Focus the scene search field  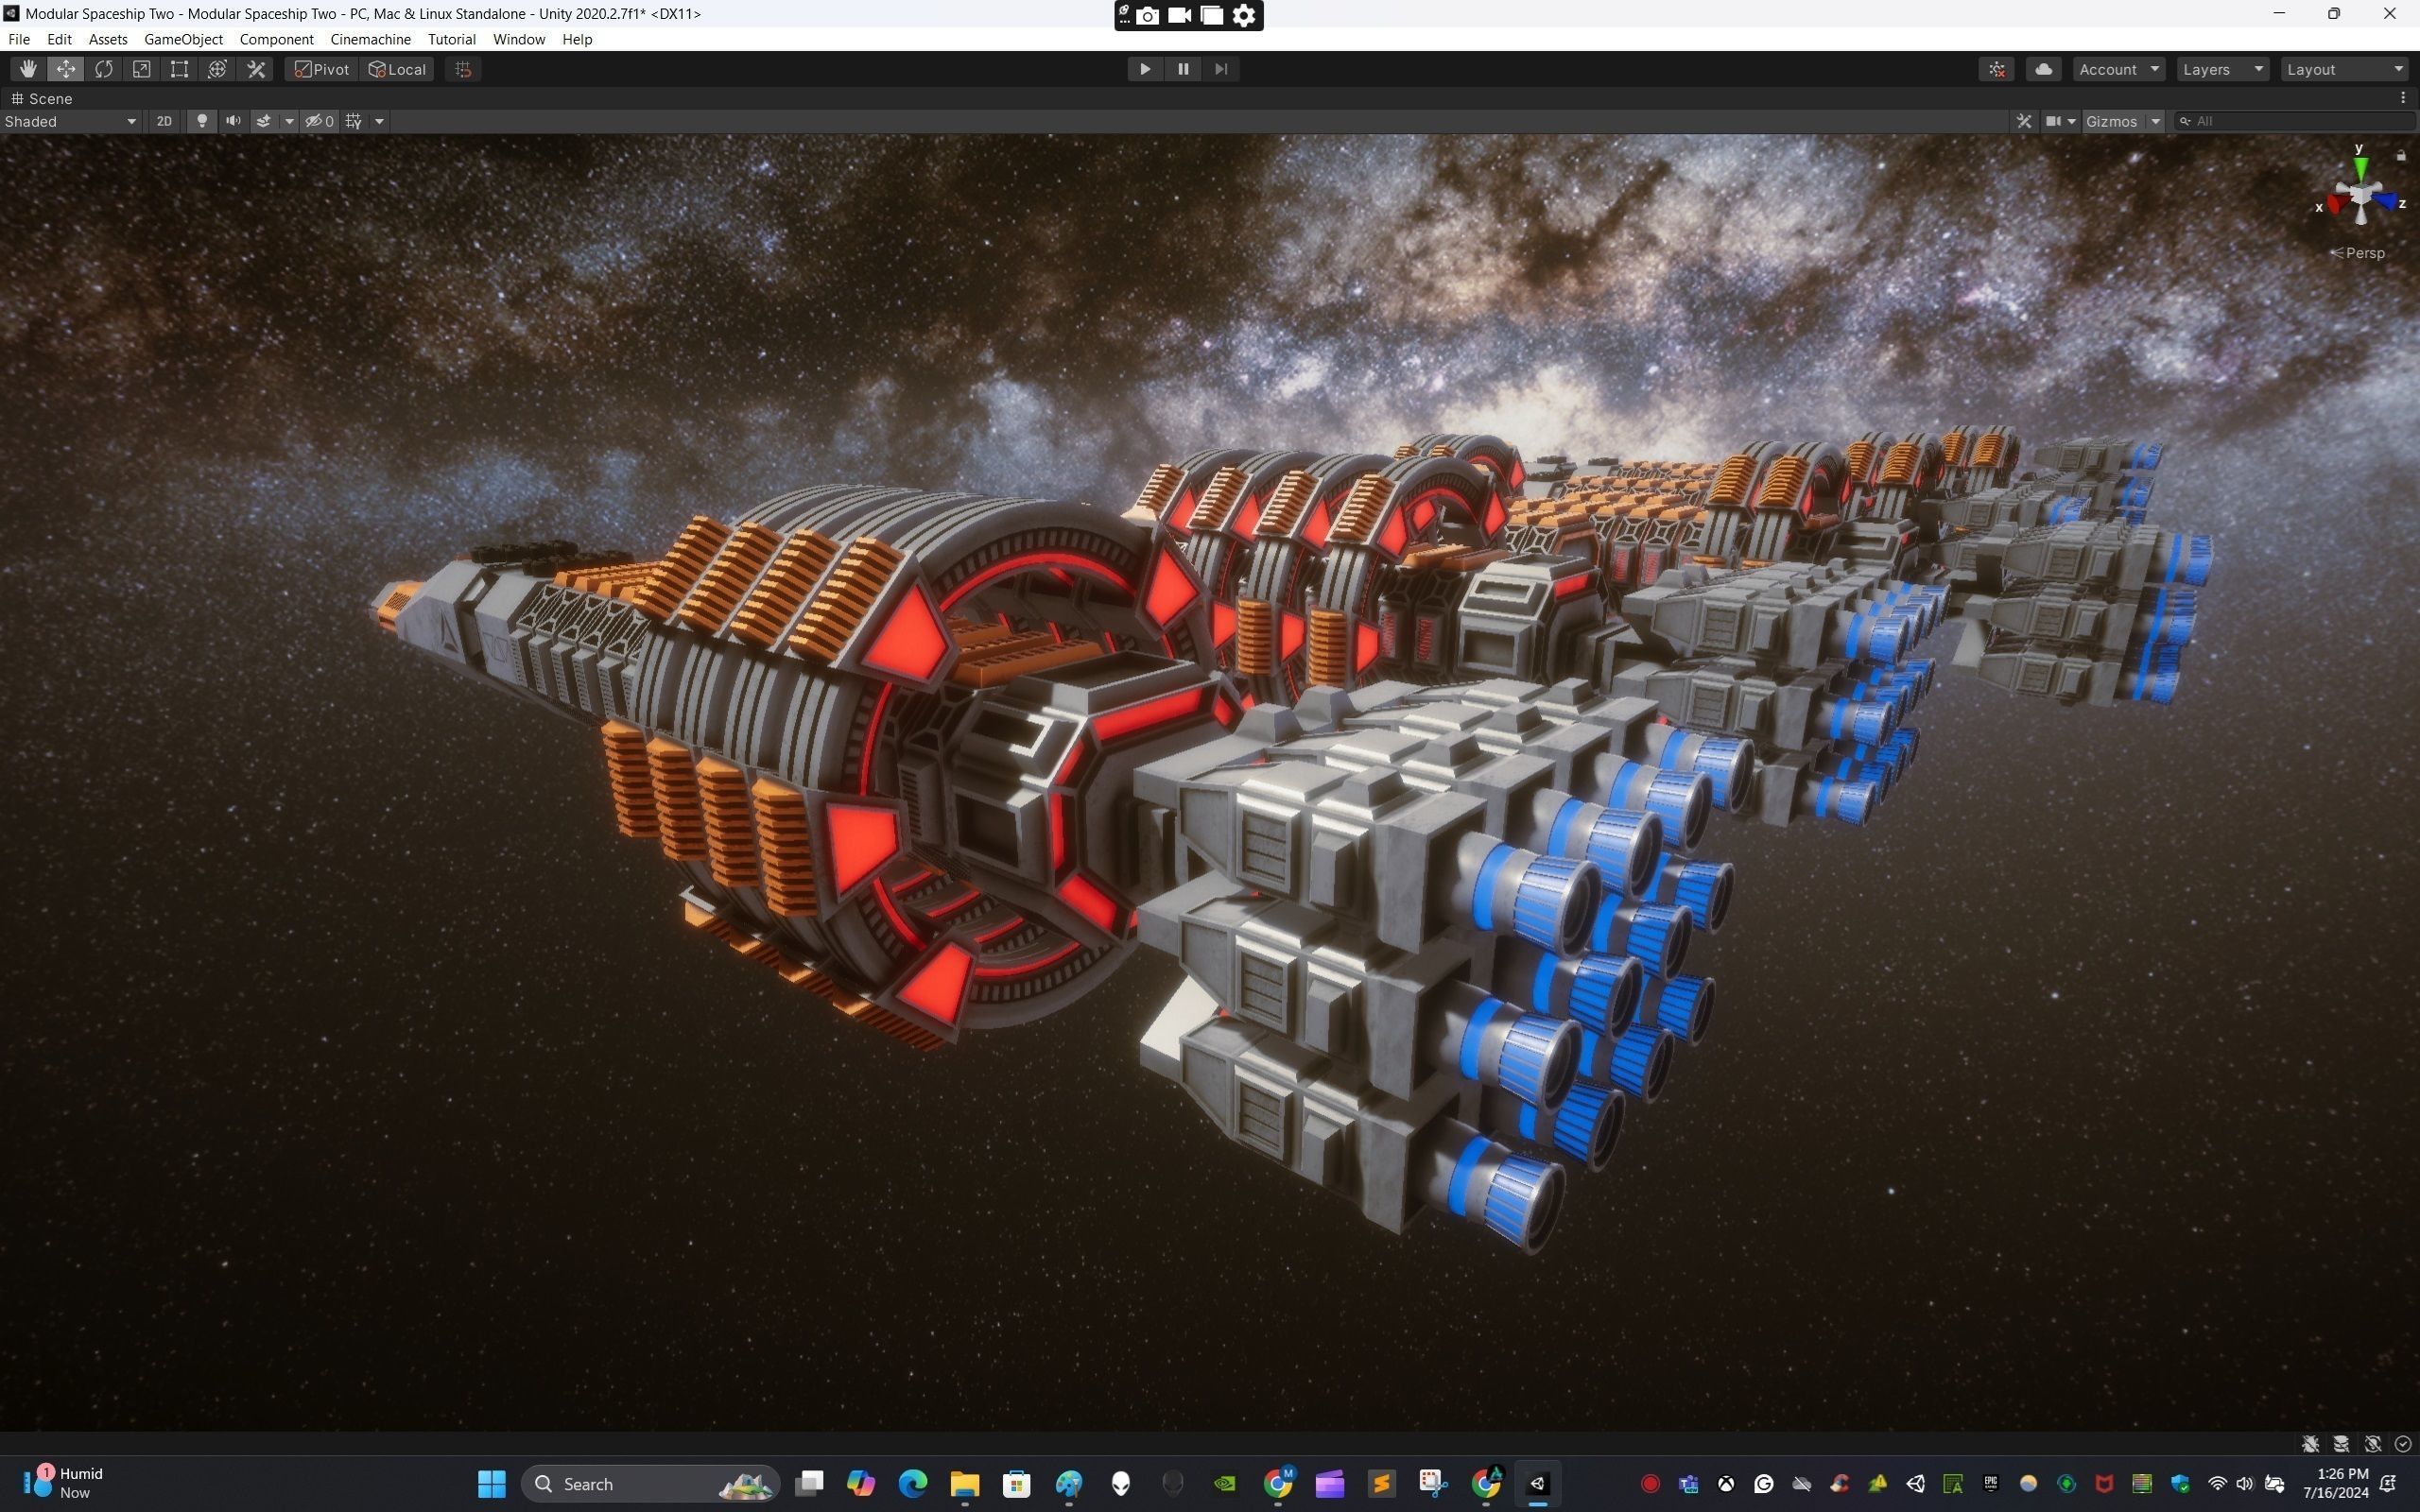coord(2296,121)
